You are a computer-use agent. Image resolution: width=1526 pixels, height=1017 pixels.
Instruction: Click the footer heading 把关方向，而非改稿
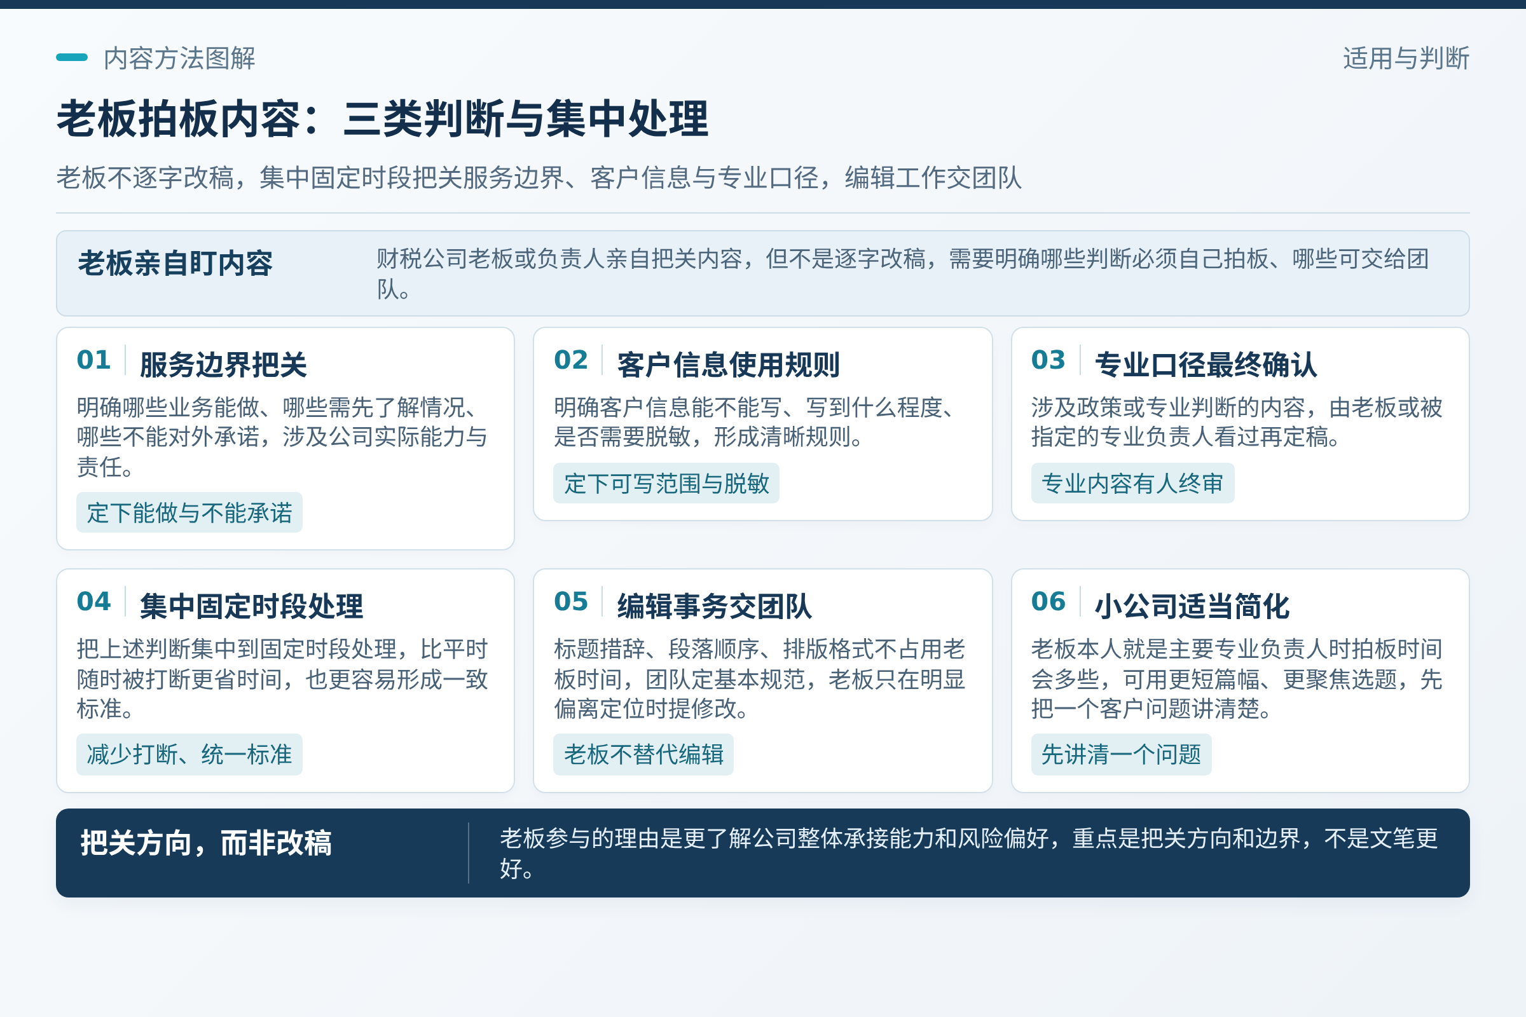click(206, 844)
